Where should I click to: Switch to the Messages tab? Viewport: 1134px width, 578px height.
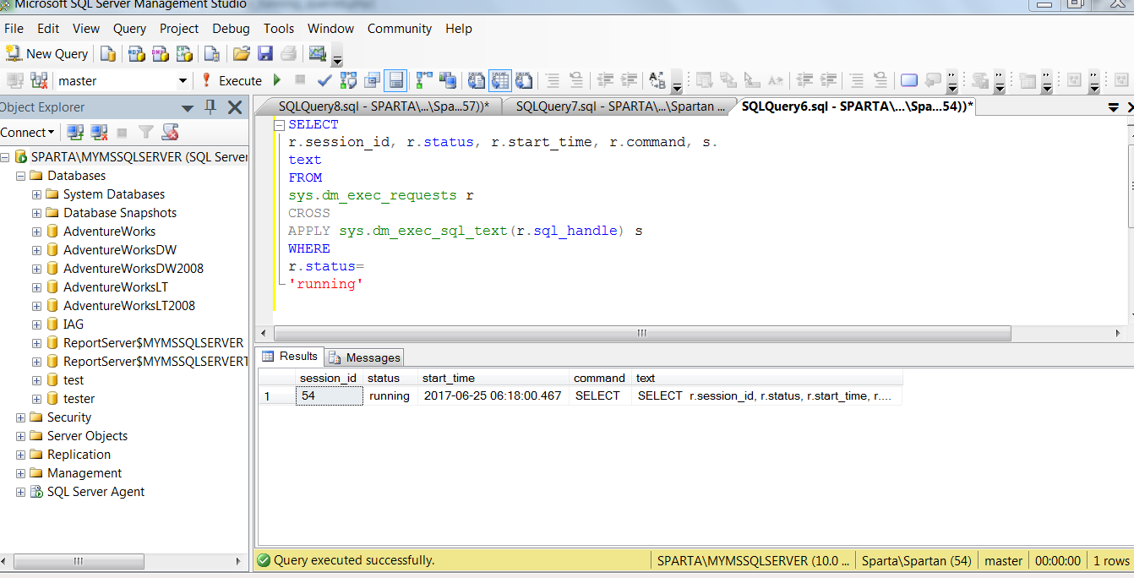click(x=364, y=357)
